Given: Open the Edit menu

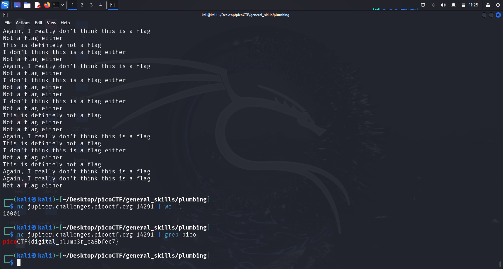Looking at the screenshot, I should coord(38,23).
